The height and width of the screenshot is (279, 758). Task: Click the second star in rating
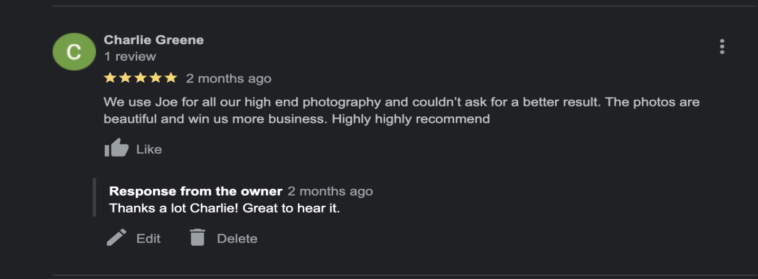point(125,79)
